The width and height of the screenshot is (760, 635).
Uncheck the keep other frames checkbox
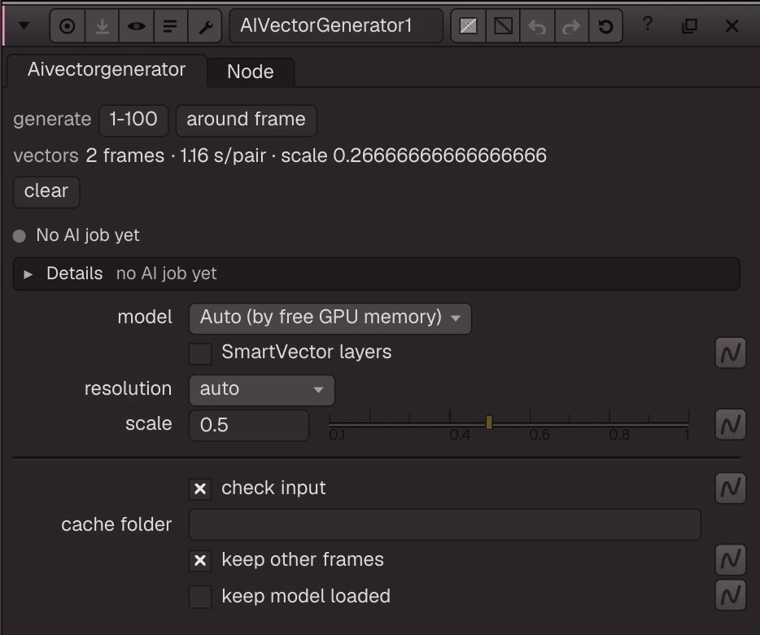[x=200, y=561]
